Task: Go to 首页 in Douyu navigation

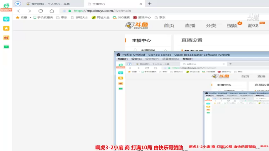Action: [169, 26]
